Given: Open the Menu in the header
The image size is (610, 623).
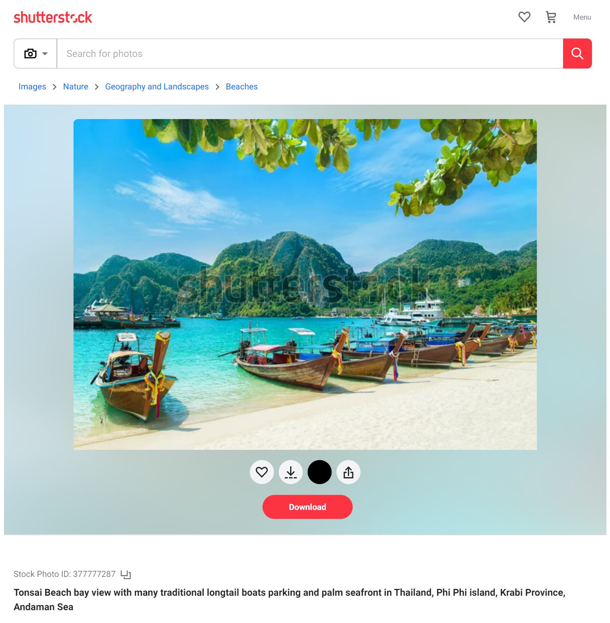Looking at the screenshot, I should 582,17.
